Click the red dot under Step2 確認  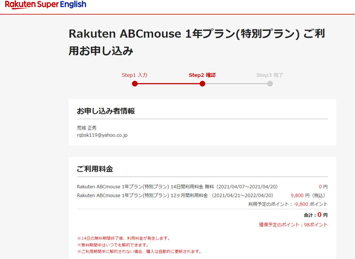202,84
